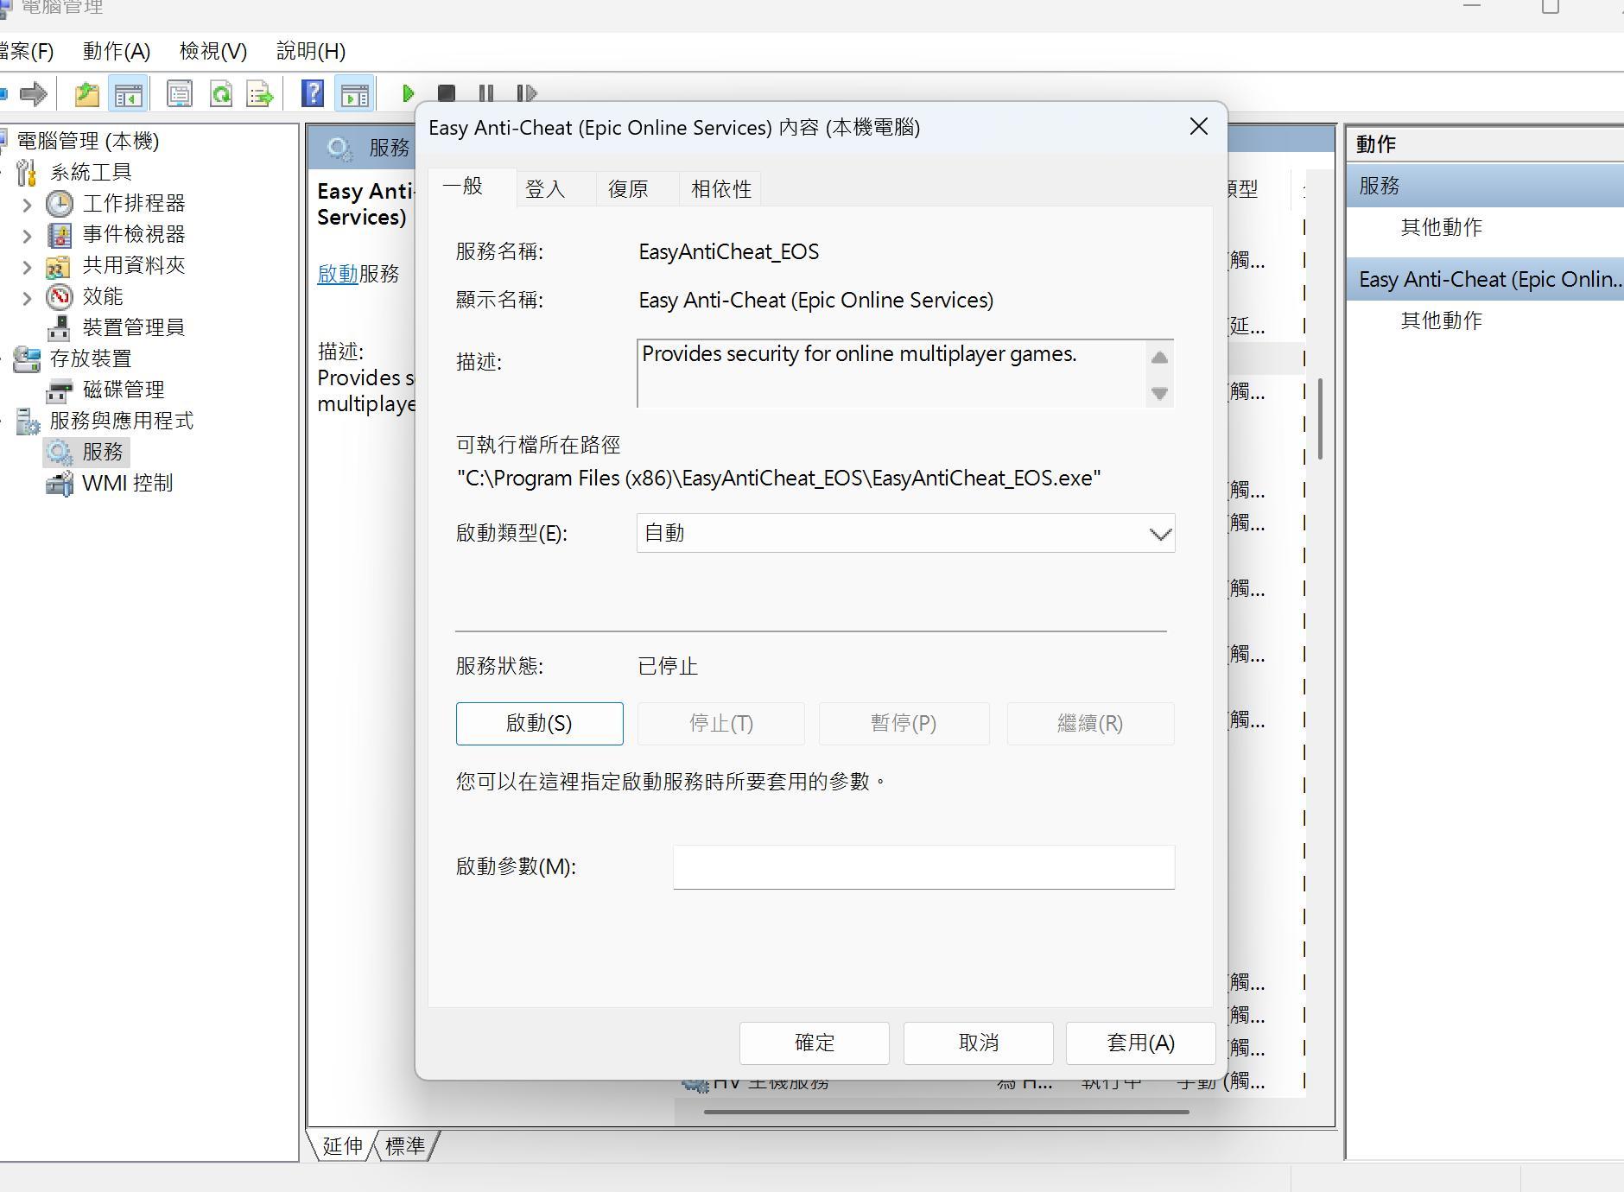Switch to the 登入 tab
Screen dimensions: 1624x1192
tap(545, 189)
